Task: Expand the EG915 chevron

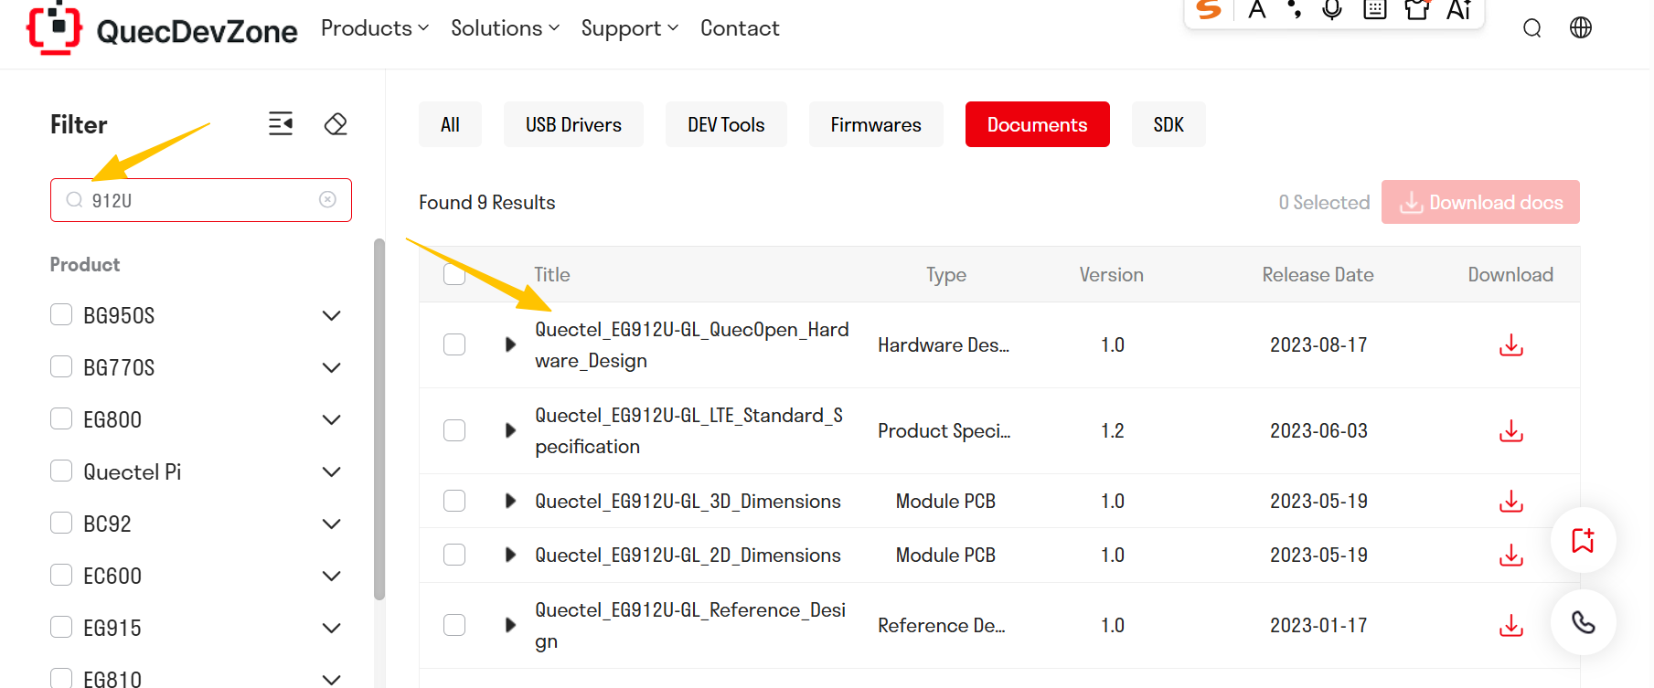Action: pos(332,629)
